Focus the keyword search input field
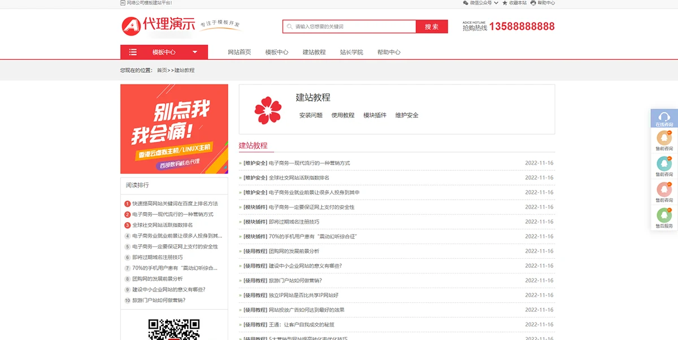The width and height of the screenshot is (678, 340). [x=350, y=27]
